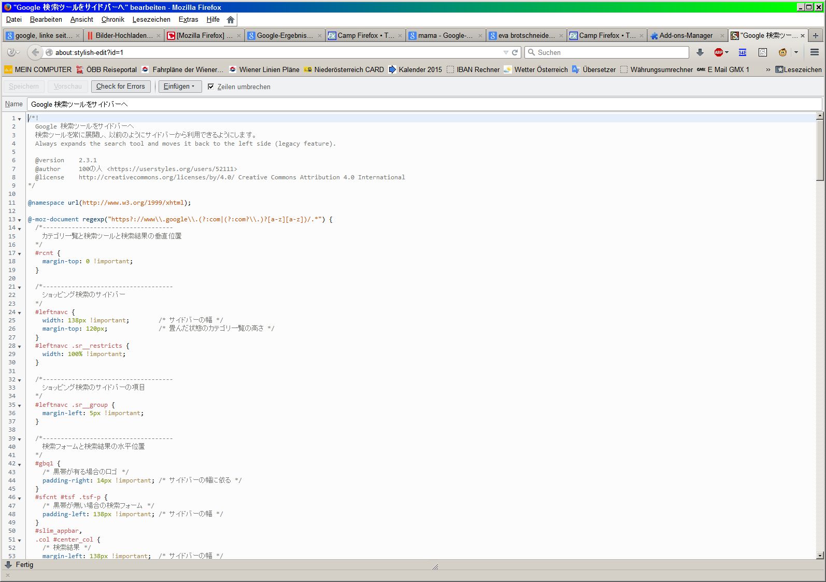
Task: Collapse the code fold at line 17
Action: click(x=20, y=254)
